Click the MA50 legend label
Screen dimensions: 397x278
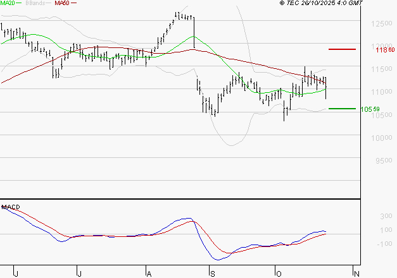[62, 3]
